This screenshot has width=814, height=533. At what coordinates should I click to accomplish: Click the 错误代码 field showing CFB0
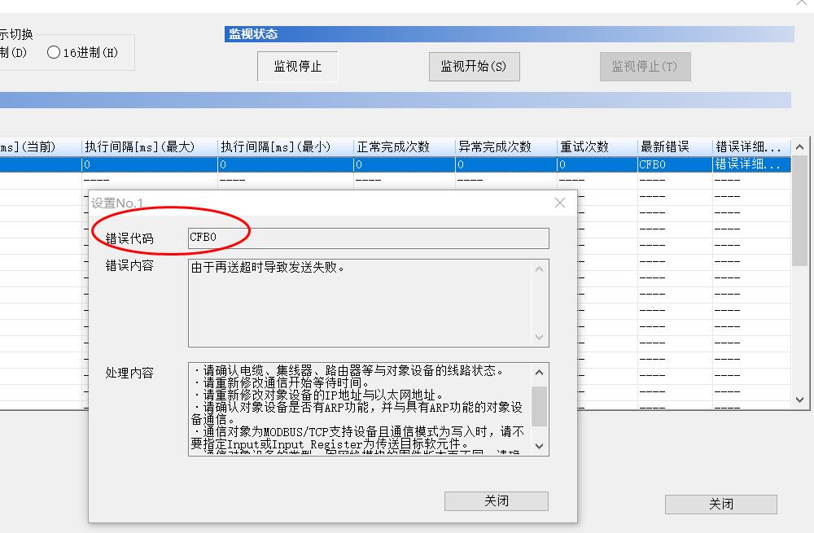tap(368, 238)
